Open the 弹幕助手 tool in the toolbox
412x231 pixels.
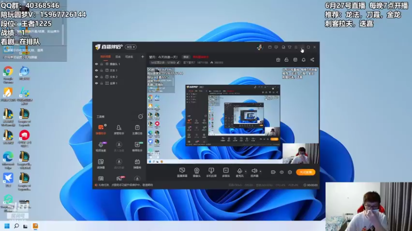(101, 129)
